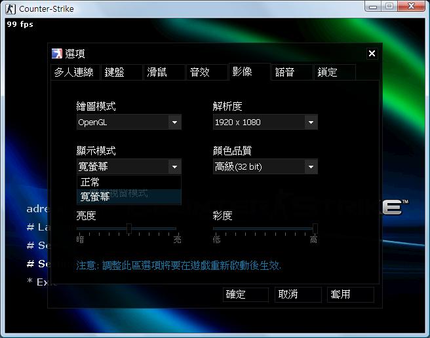Minimize the Counter-Strike window
This screenshot has width=430, height=338.
point(373,7)
